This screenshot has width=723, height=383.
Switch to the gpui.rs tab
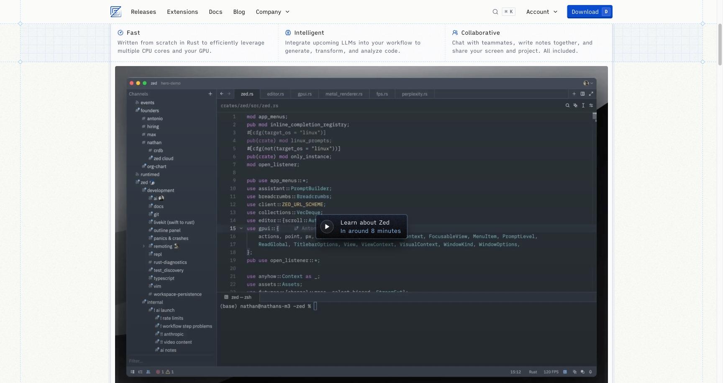[x=305, y=94]
